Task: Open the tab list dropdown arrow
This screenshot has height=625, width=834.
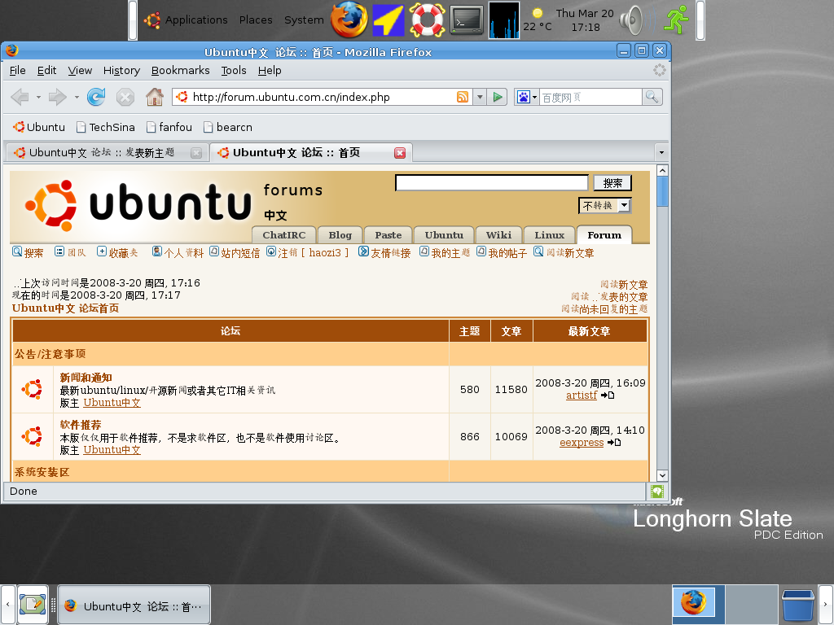Action: [x=661, y=152]
